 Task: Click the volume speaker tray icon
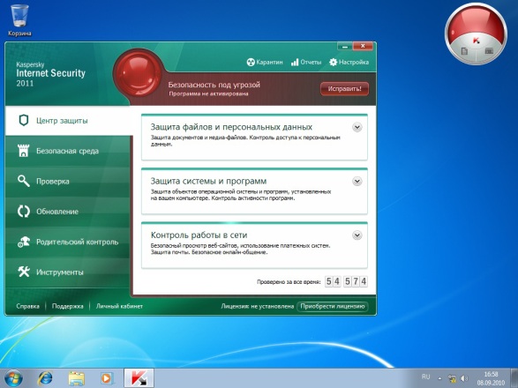pyautogui.click(x=464, y=378)
